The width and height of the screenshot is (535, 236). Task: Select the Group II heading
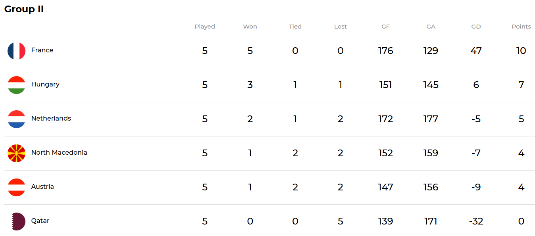[24, 9]
